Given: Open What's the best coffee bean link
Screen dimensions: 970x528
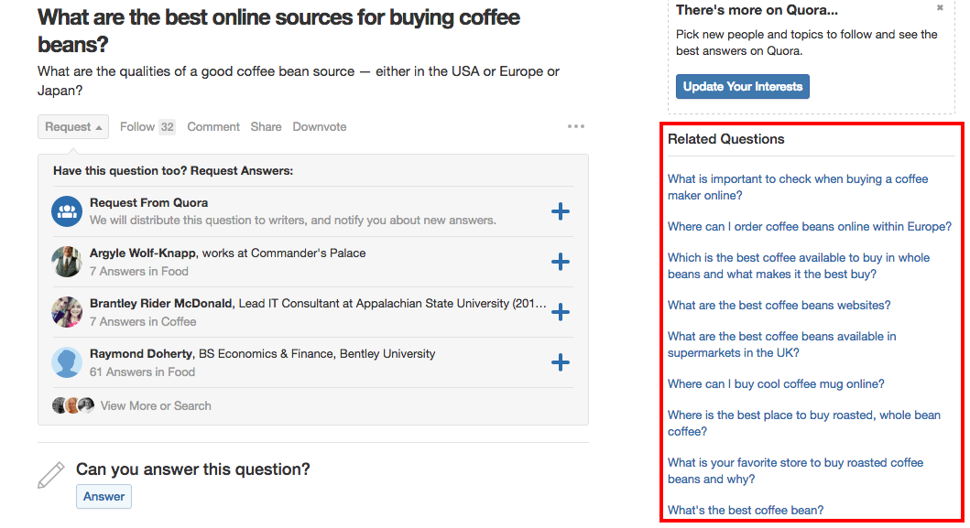Looking at the screenshot, I should click(746, 510).
